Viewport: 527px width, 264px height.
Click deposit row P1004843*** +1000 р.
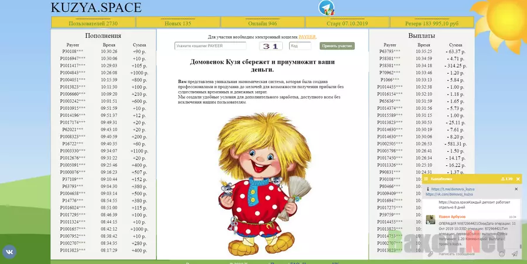104,73
